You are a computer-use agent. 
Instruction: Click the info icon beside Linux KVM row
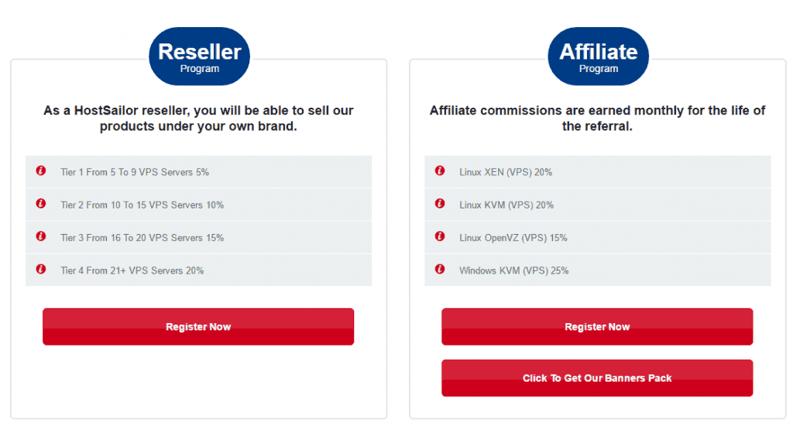point(440,204)
